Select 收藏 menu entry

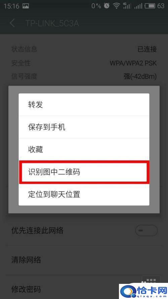84,149
